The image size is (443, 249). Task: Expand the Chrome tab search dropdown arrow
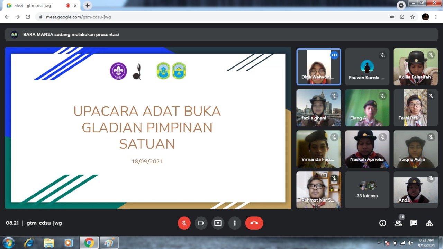401,6
